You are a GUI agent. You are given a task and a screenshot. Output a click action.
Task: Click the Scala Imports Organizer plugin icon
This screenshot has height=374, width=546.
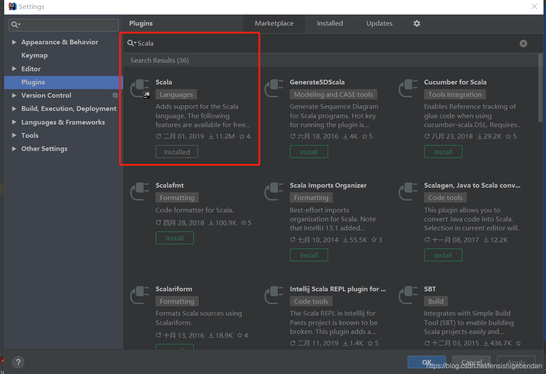(274, 192)
